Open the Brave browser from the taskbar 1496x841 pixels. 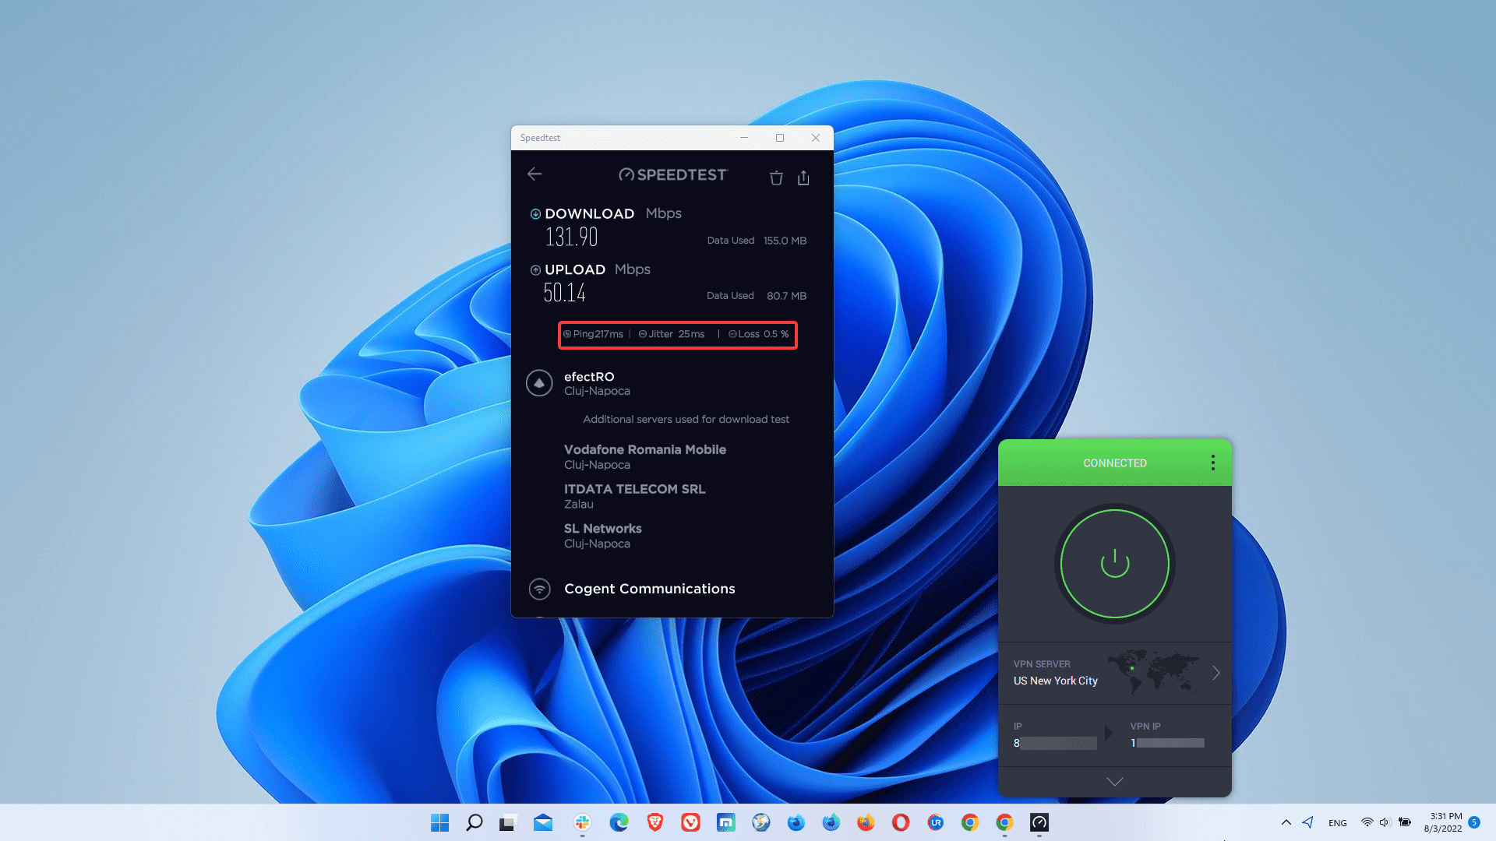pyautogui.click(x=654, y=822)
